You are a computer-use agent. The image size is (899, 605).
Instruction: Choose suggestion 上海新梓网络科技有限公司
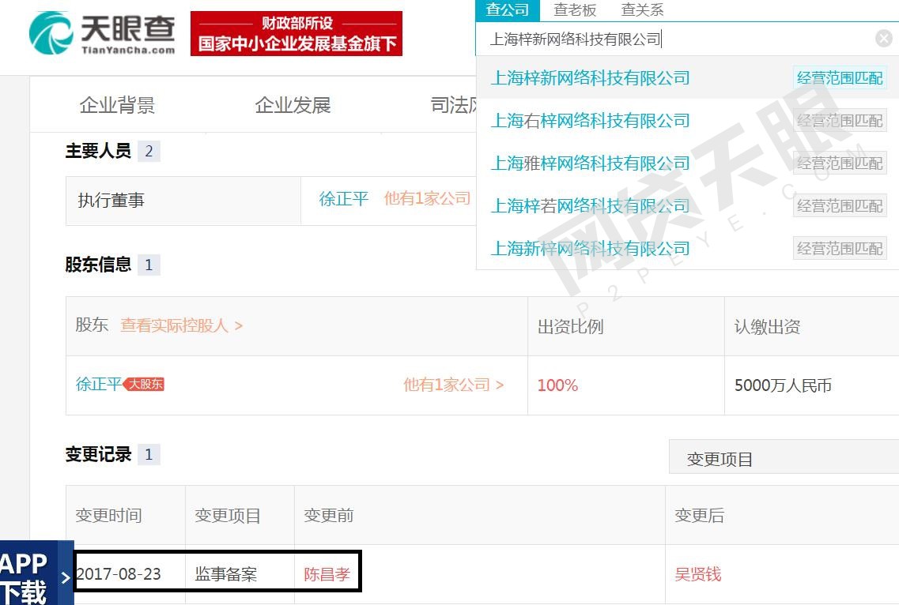point(590,249)
